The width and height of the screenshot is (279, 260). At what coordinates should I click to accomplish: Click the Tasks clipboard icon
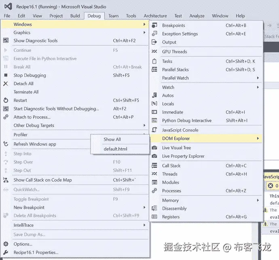[154, 61]
